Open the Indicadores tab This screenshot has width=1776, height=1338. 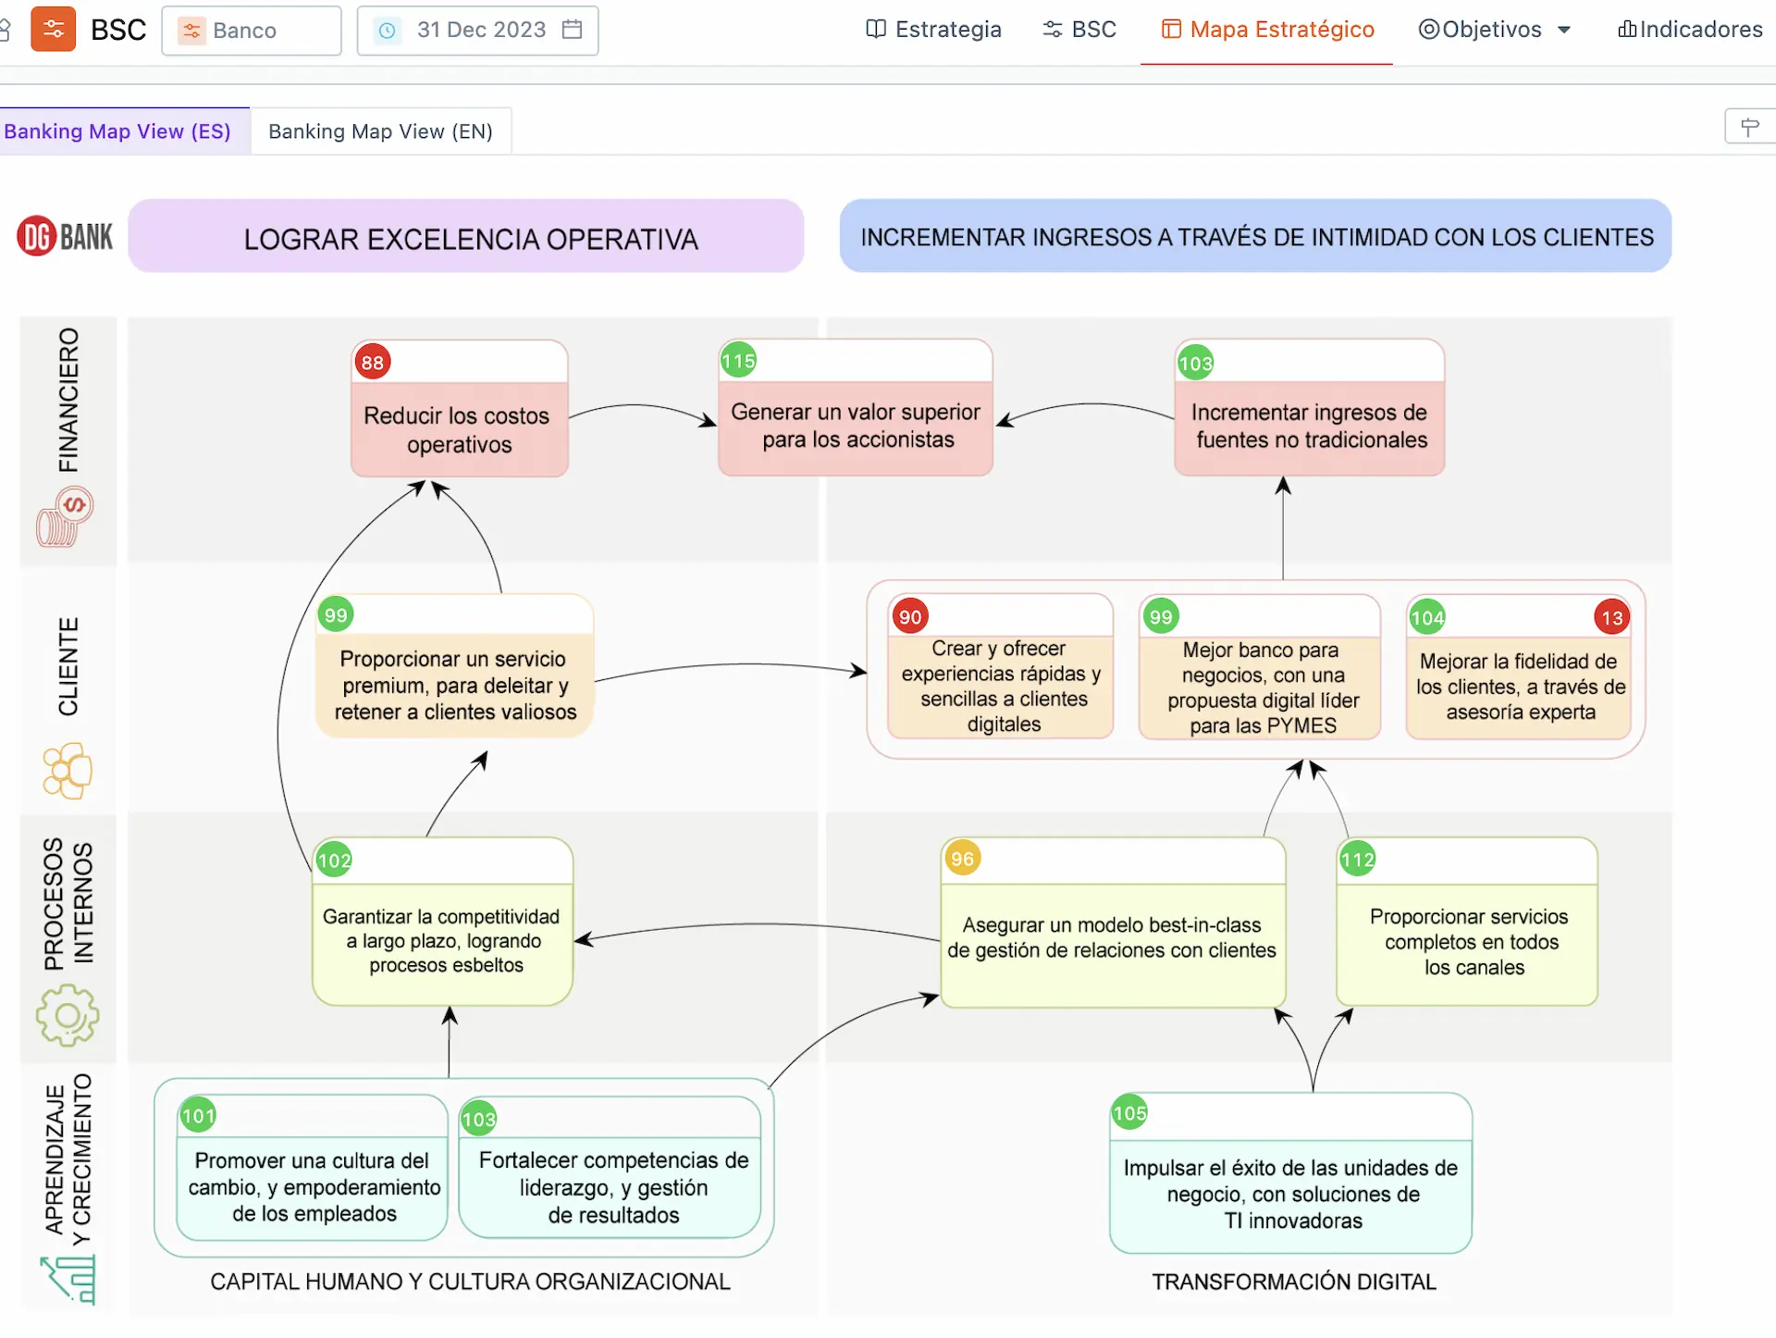click(x=1690, y=30)
